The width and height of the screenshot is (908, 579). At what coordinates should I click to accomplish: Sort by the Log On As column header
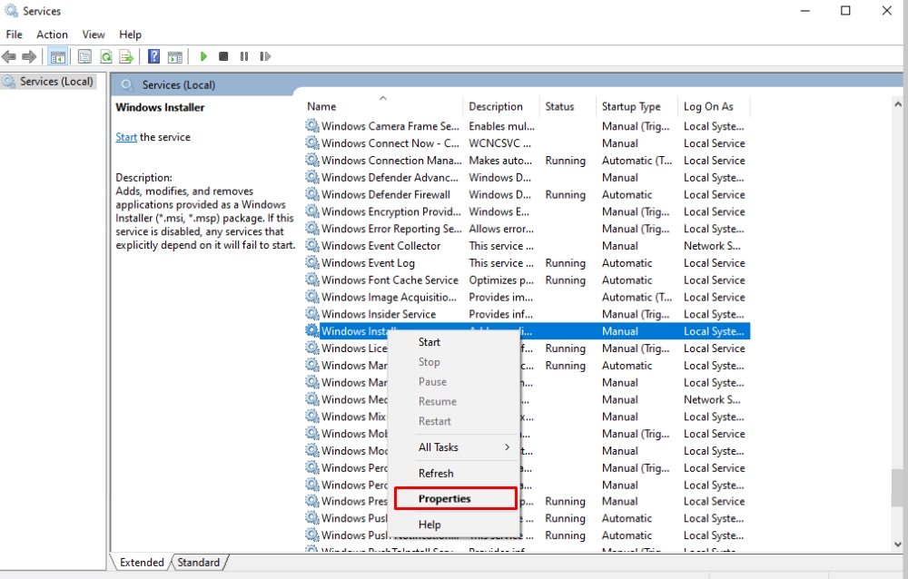714,106
